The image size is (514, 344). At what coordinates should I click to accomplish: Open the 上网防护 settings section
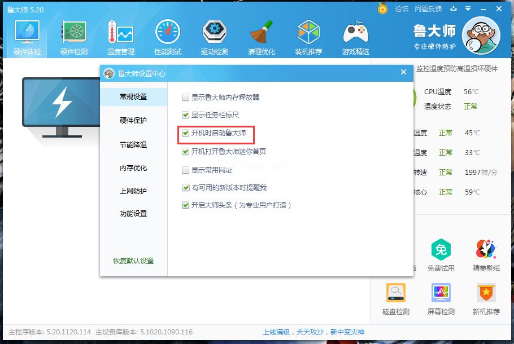pos(134,191)
